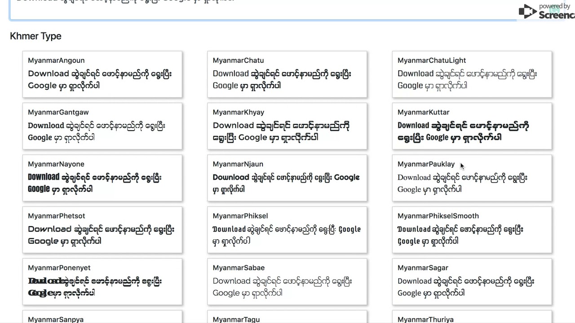Click the MyanmarNayone font name

56,164
